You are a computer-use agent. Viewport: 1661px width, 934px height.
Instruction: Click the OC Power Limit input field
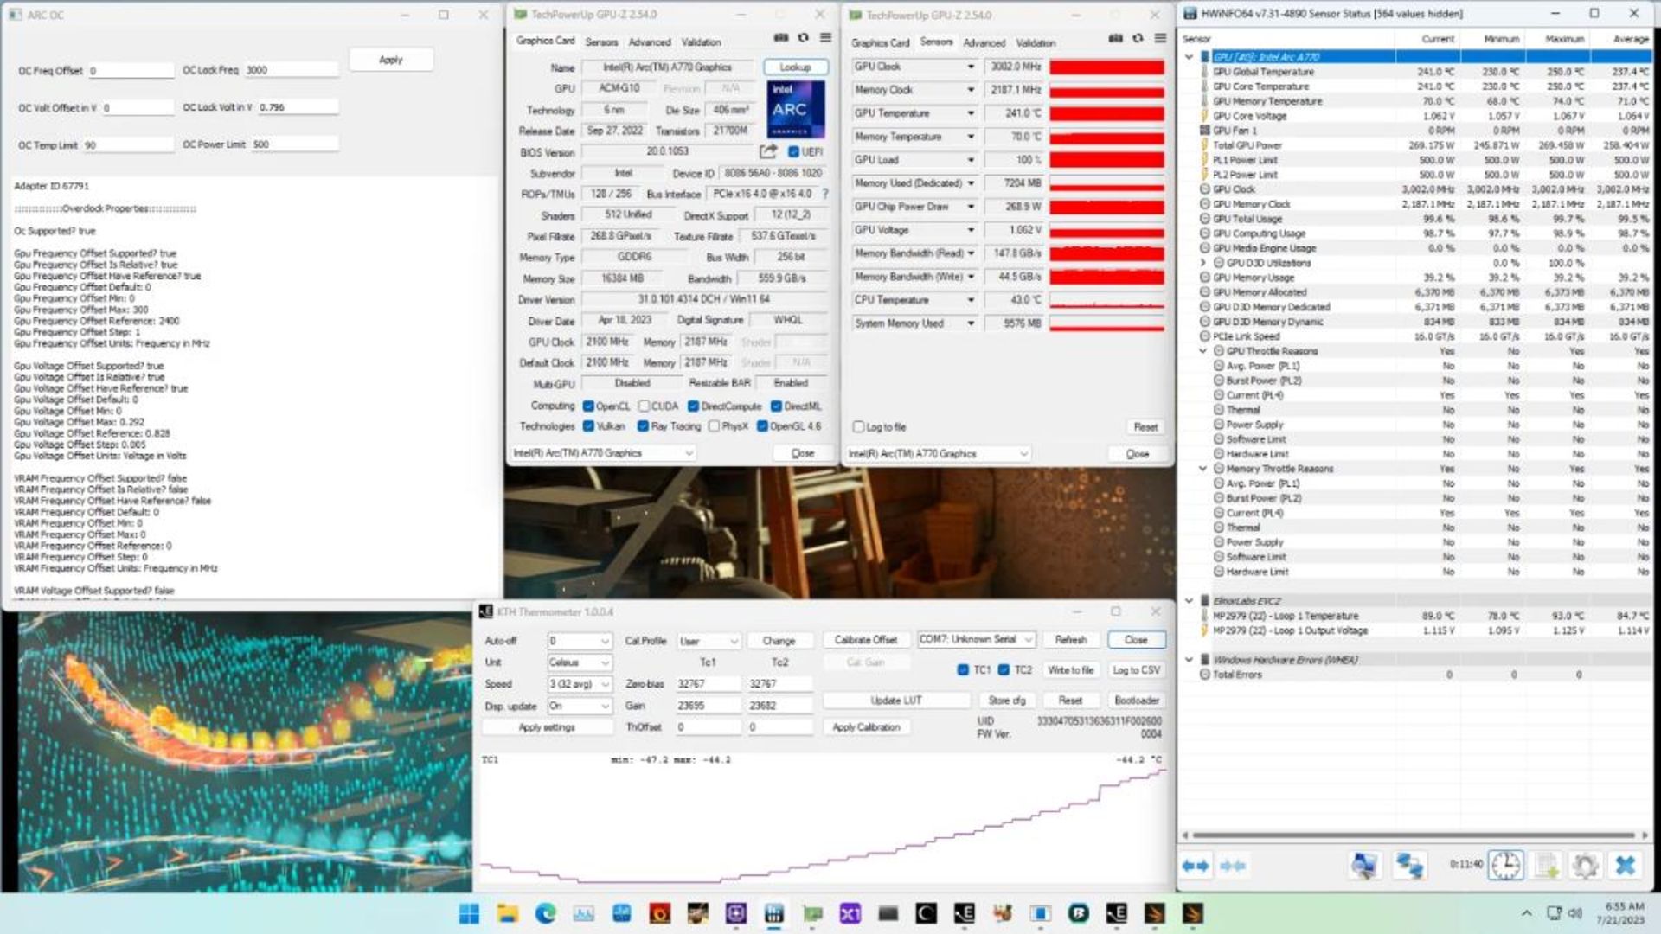294,144
